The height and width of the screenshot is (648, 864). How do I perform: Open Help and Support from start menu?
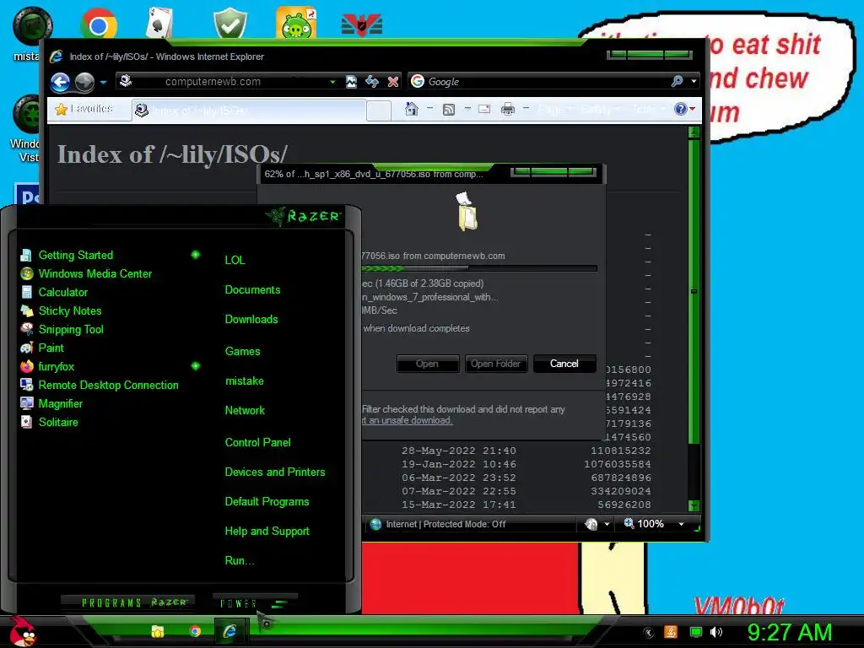click(267, 532)
